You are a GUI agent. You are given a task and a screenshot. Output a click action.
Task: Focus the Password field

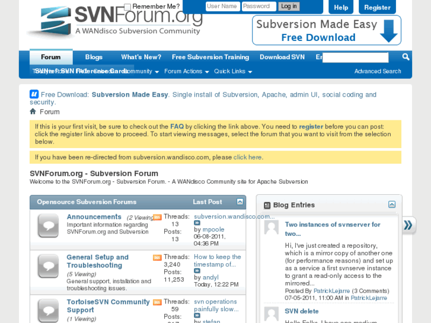258,6
